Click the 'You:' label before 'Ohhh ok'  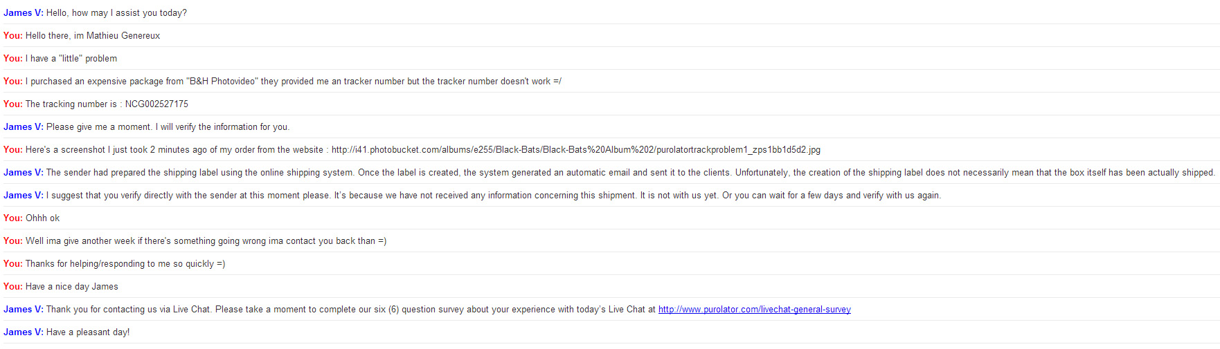click(13, 218)
